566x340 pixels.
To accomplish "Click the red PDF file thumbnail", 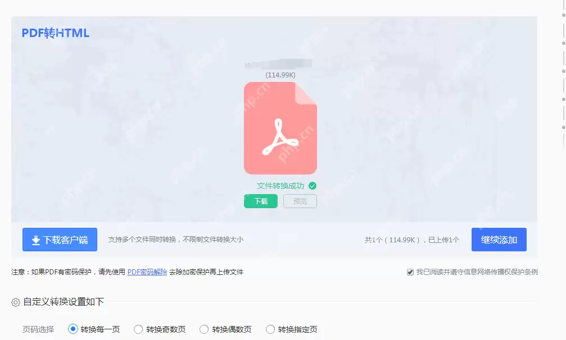I will 280,128.
